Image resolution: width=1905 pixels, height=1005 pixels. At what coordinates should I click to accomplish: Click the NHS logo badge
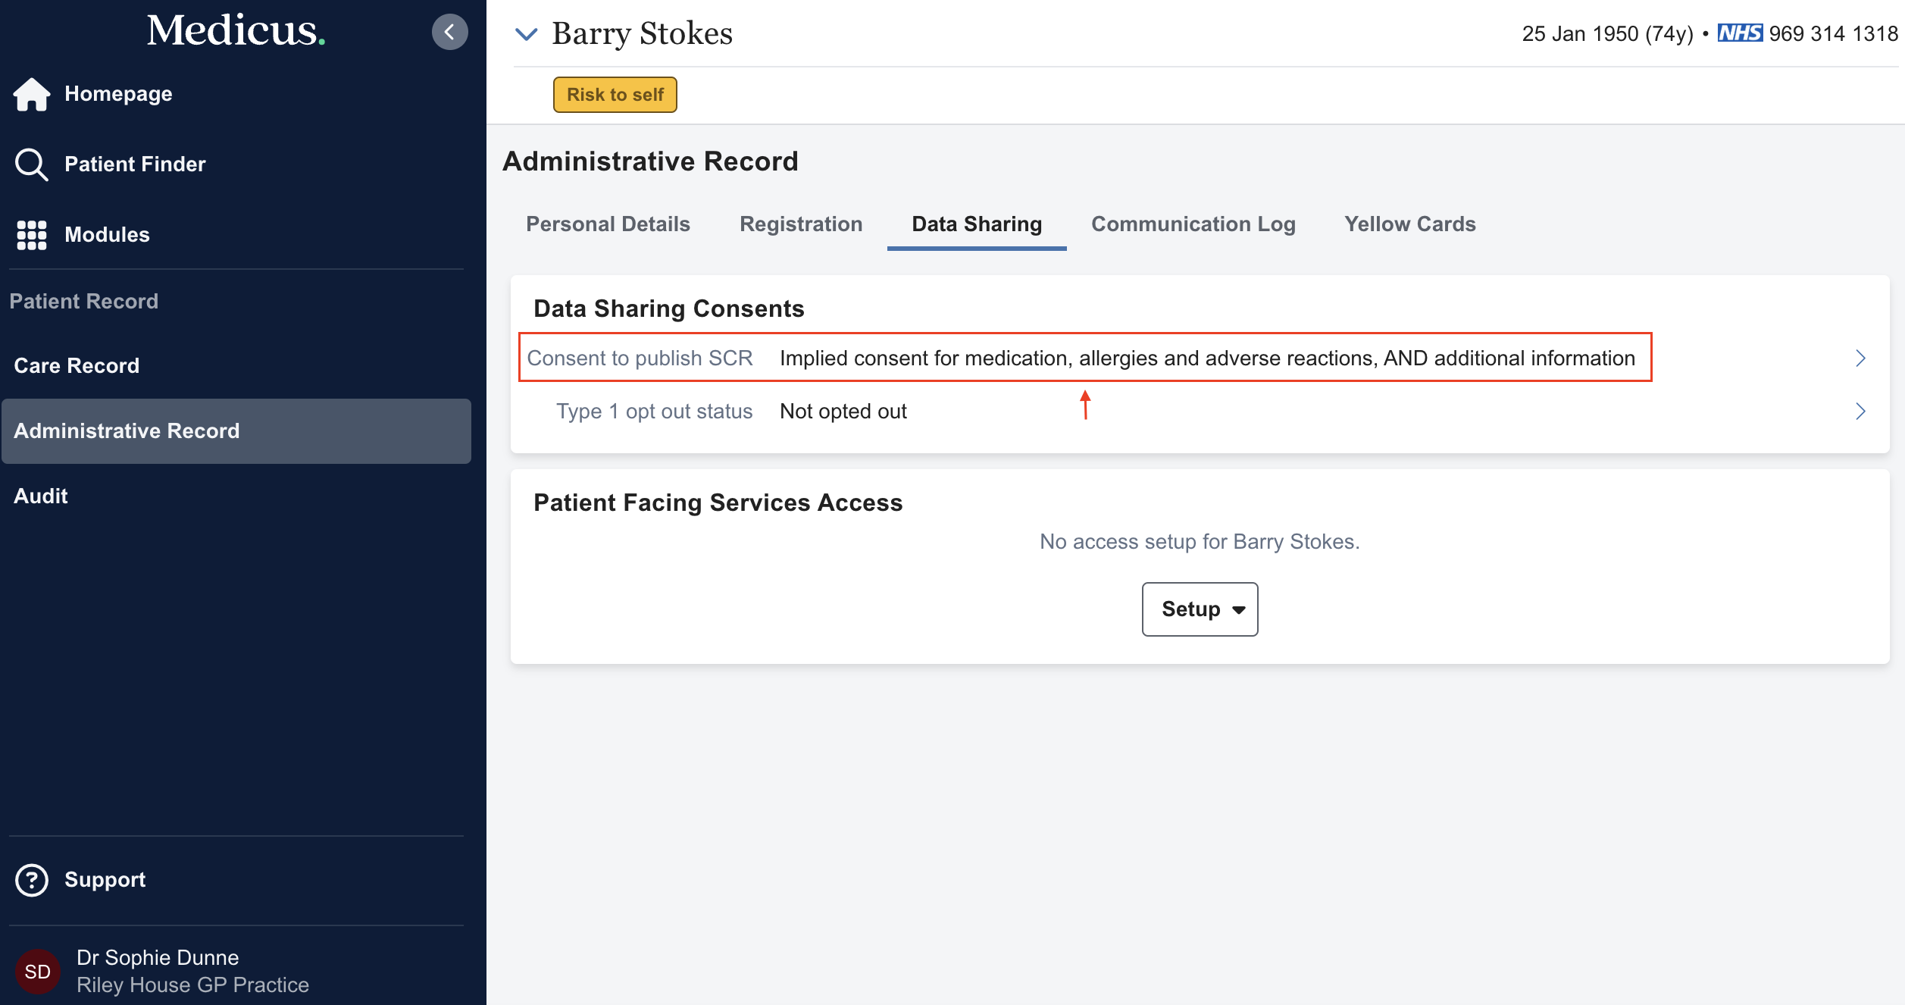click(x=1740, y=33)
